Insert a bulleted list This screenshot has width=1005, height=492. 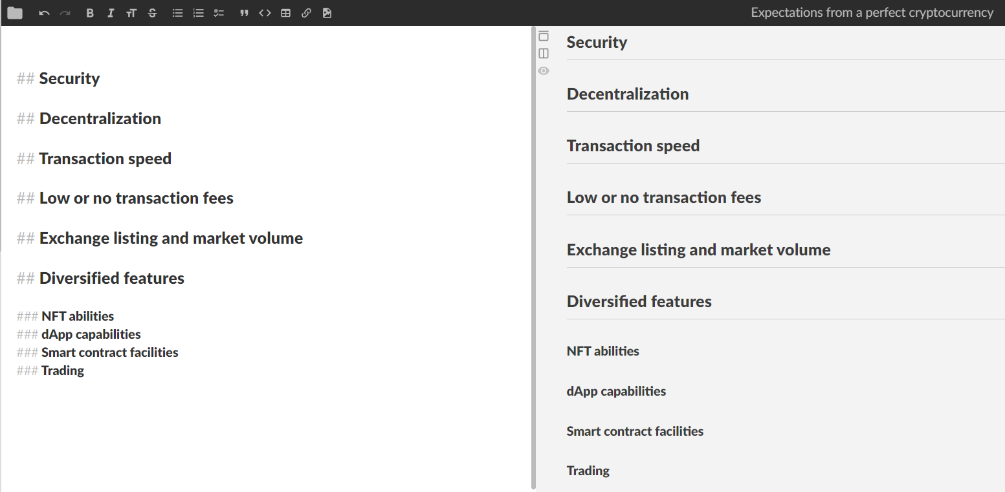coord(177,13)
